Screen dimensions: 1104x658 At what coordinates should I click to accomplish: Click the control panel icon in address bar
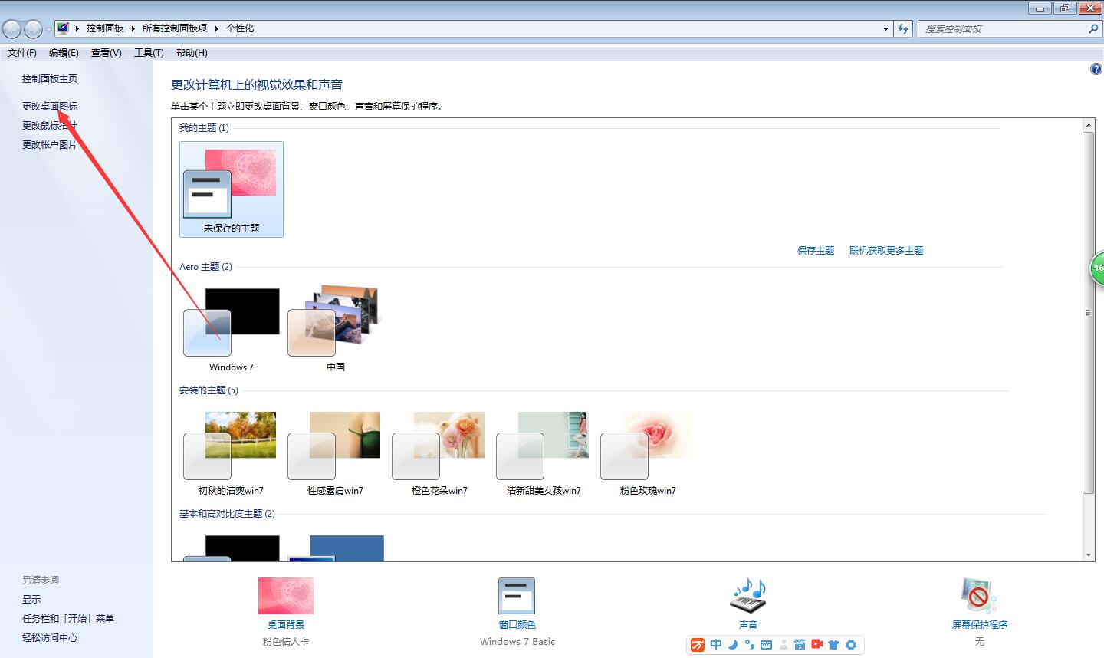click(x=63, y=28)
